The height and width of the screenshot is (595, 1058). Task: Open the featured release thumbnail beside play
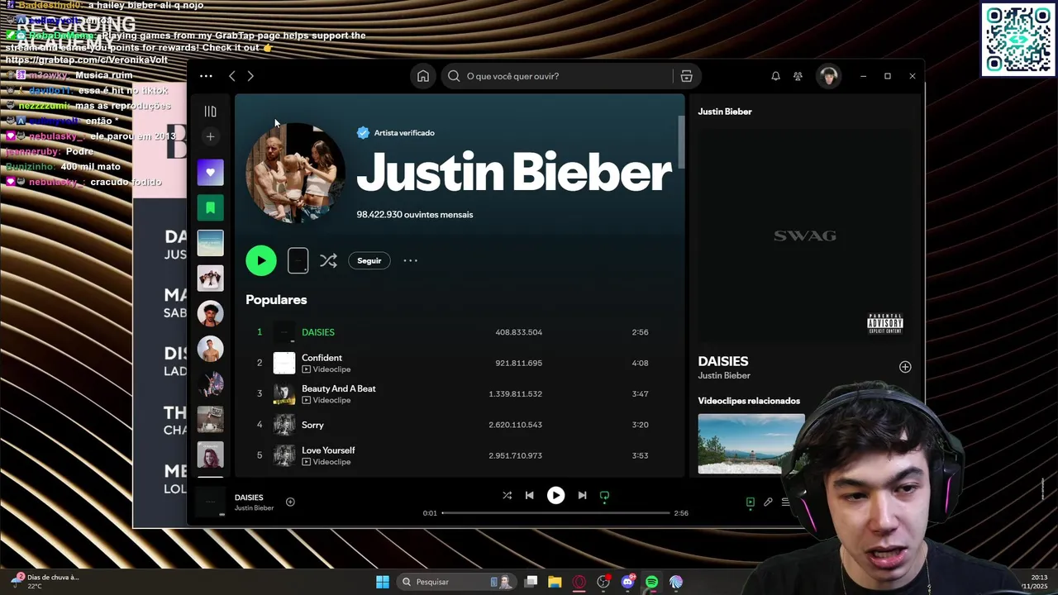[298, 260]
